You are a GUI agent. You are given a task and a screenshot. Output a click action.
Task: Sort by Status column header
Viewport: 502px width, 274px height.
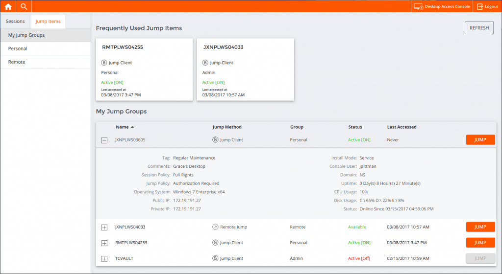coord(355,127)
